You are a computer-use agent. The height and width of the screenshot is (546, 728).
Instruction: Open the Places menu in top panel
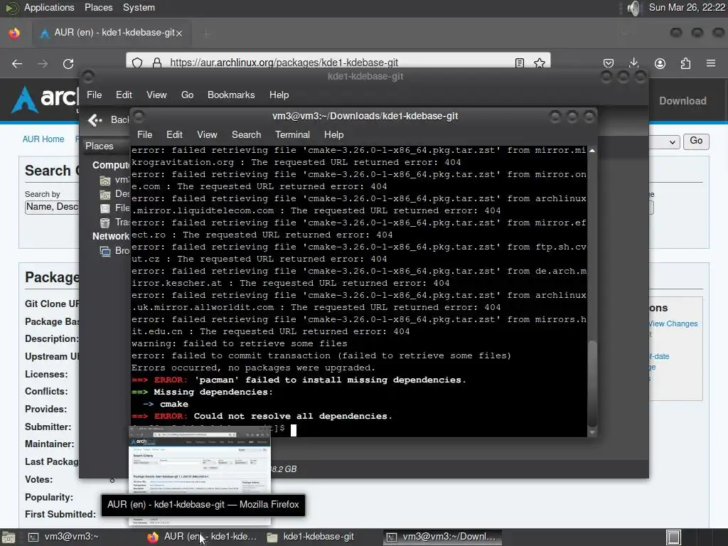click(98, 7)
